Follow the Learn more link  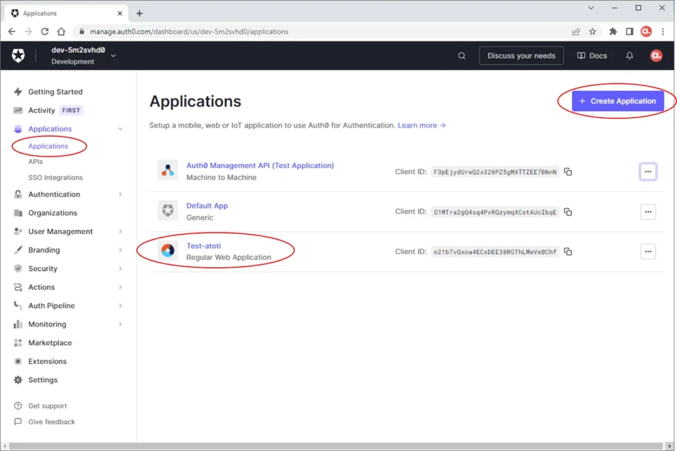coord(421,125)
